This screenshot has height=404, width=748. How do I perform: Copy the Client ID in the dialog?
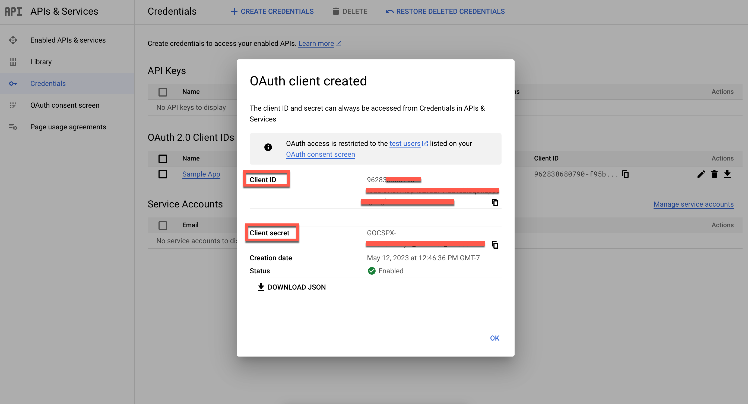coord(495,203)
